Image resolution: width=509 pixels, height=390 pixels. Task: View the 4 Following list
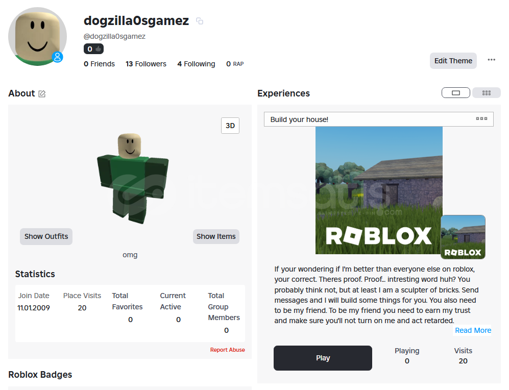click(196, 64)
